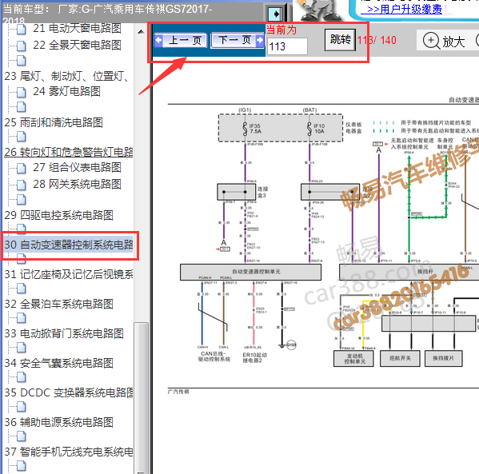Click the tree scrollbar up arrow
Screen dimensions: 479x474
[141, 31]
